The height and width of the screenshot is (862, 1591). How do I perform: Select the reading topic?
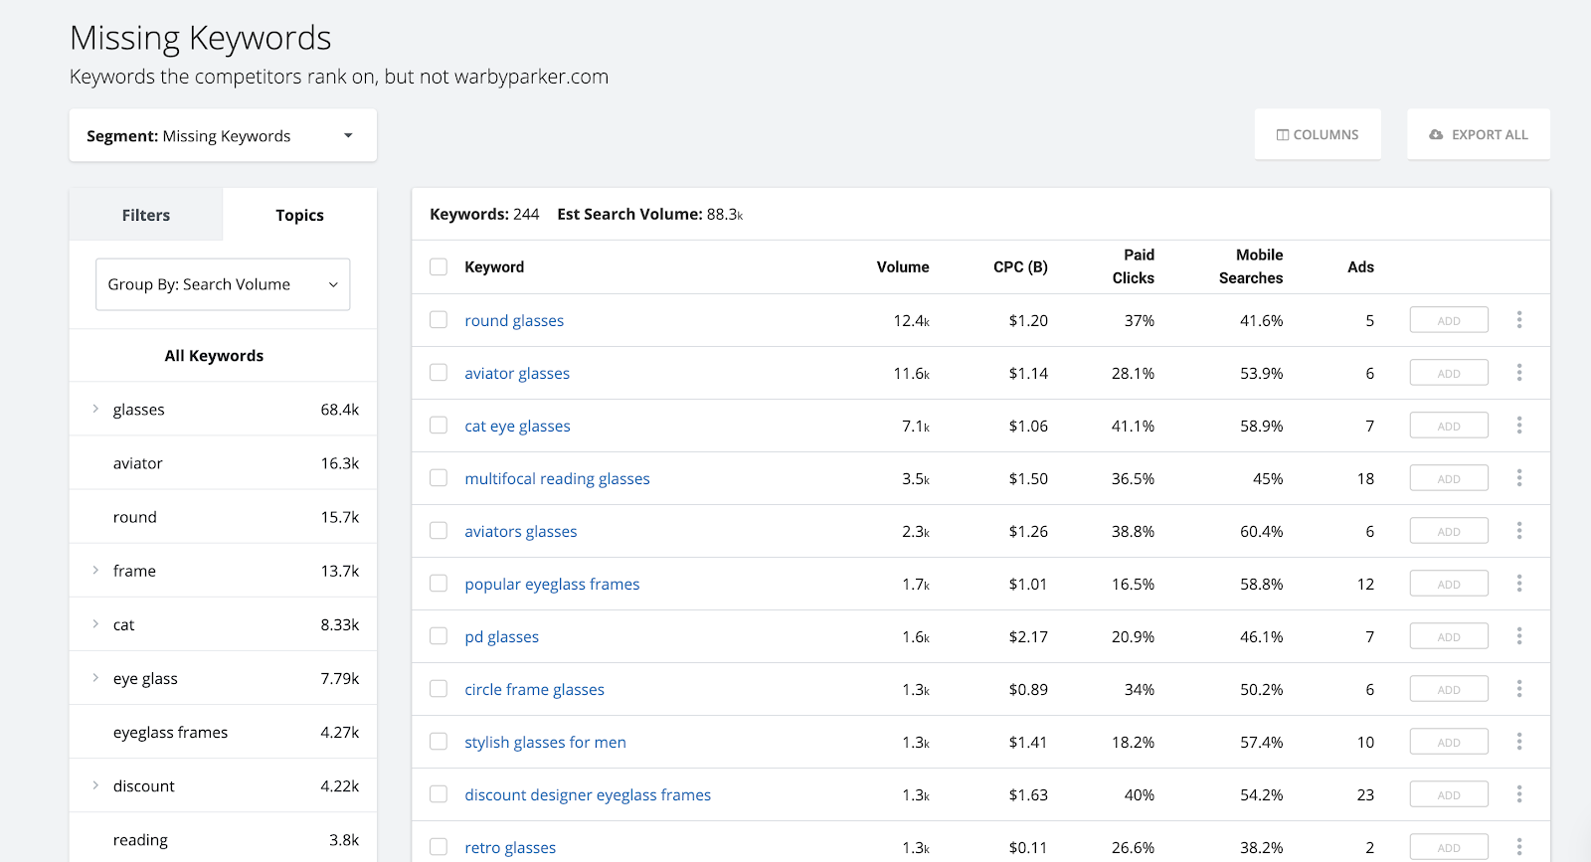pyautogui.click(x=223, y=839)
